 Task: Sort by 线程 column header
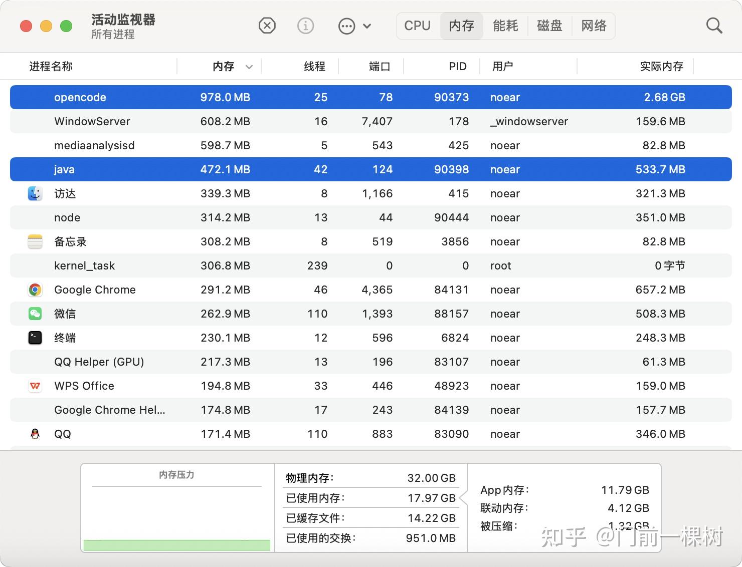(x=300, y=66)
